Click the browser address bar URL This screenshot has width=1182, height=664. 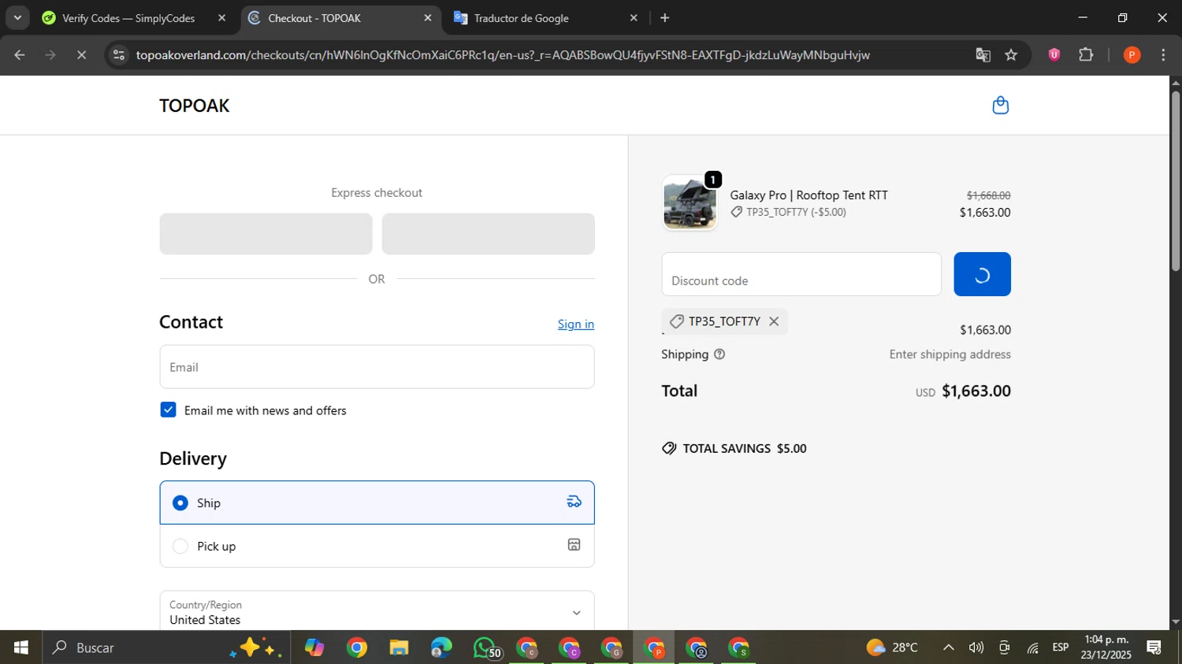point(503,55)
